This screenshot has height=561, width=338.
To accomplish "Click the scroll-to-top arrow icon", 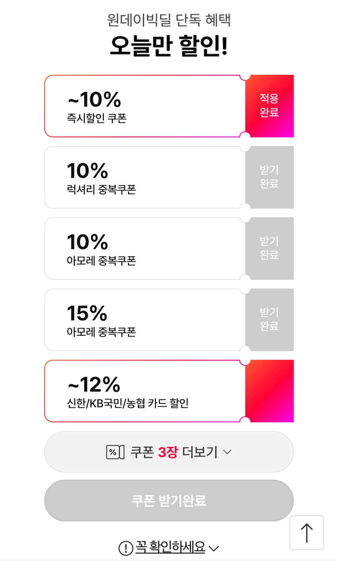I will 307,533.
